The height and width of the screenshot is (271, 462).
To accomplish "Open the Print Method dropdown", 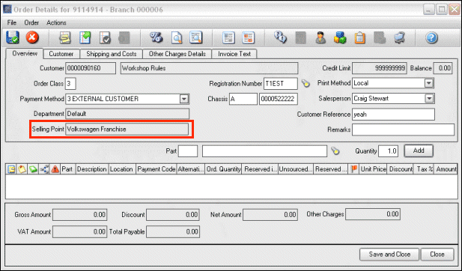I will pos(429,83).
